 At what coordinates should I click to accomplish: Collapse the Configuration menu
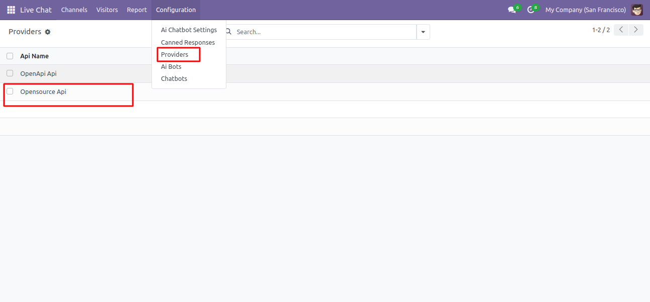[176, 10]
